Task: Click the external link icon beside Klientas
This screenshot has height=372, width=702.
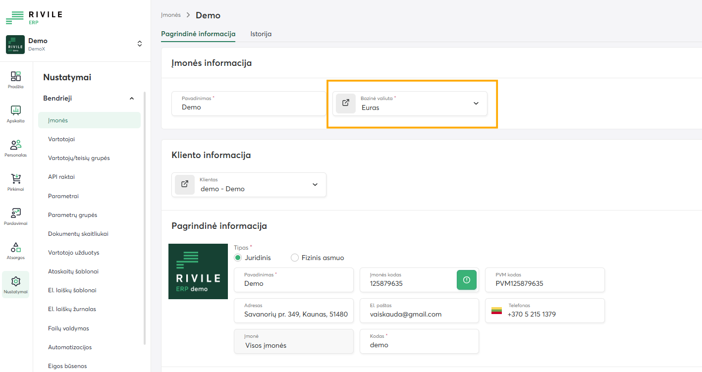Action: pos(185,184)
